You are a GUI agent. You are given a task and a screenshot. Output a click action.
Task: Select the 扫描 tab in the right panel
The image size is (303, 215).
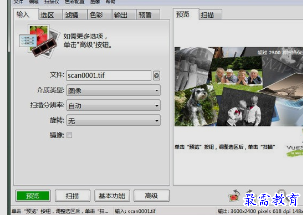(210, 15)
